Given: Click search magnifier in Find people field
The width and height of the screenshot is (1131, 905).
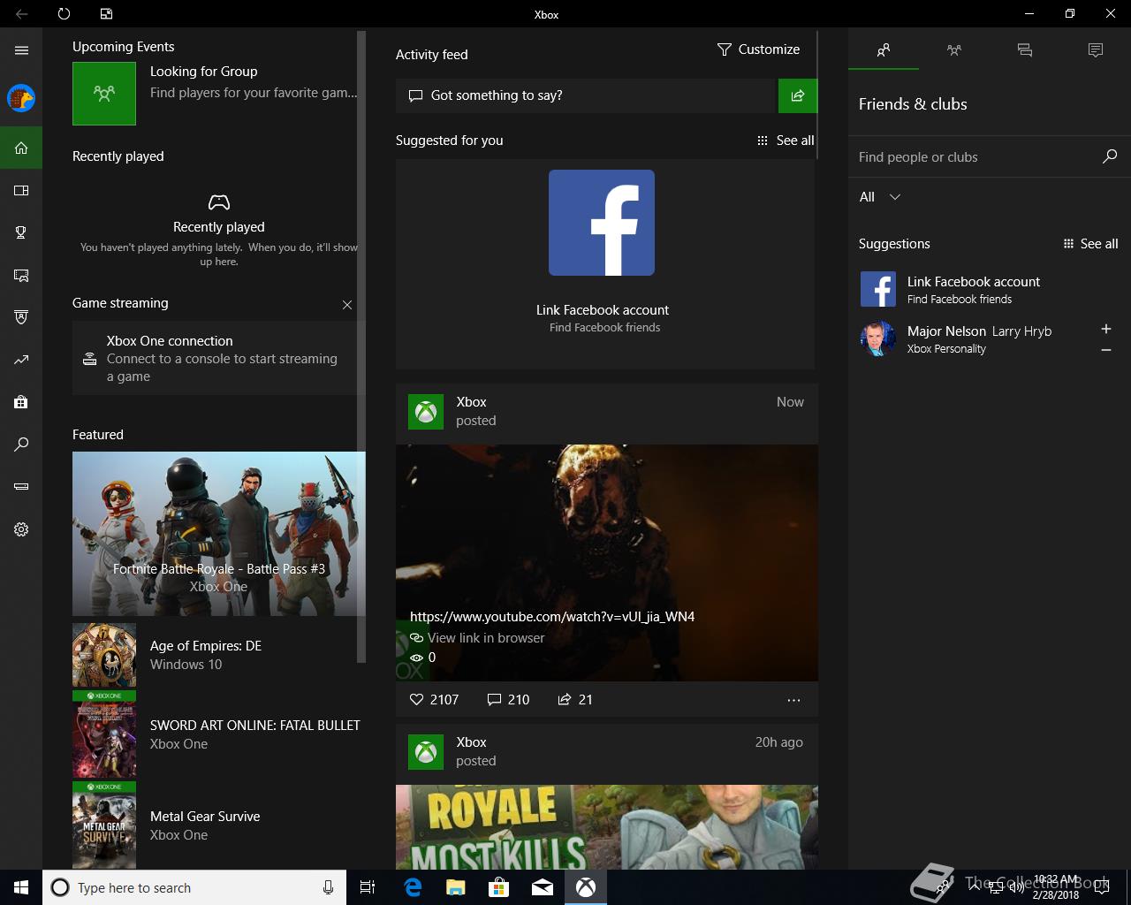Looking at the screenshot, I should click(x=1110, y=156).
